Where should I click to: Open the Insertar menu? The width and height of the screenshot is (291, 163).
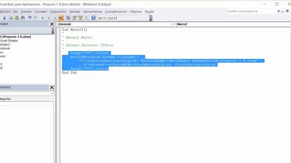click(26, 11)
